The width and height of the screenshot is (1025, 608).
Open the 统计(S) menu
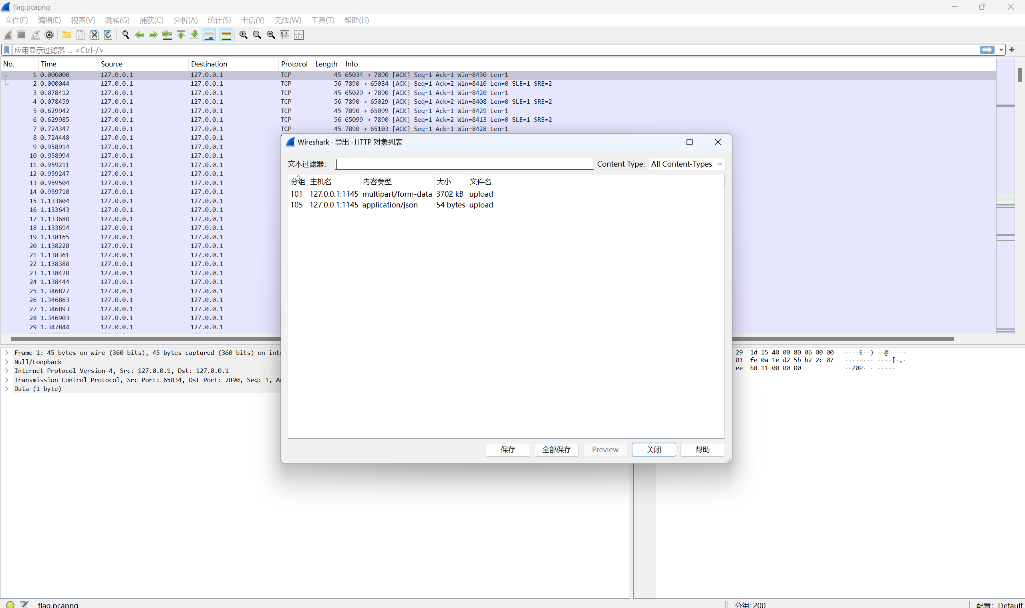click(219, 20)
